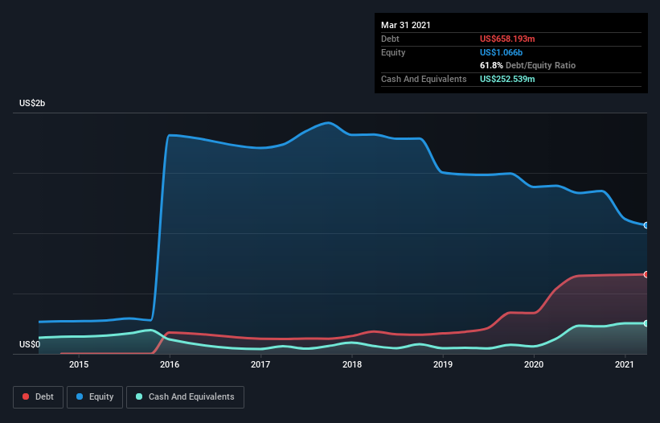Toggle the Equity legend button
This screenshot has width=660, height=423.
click(x=95, y=397)
